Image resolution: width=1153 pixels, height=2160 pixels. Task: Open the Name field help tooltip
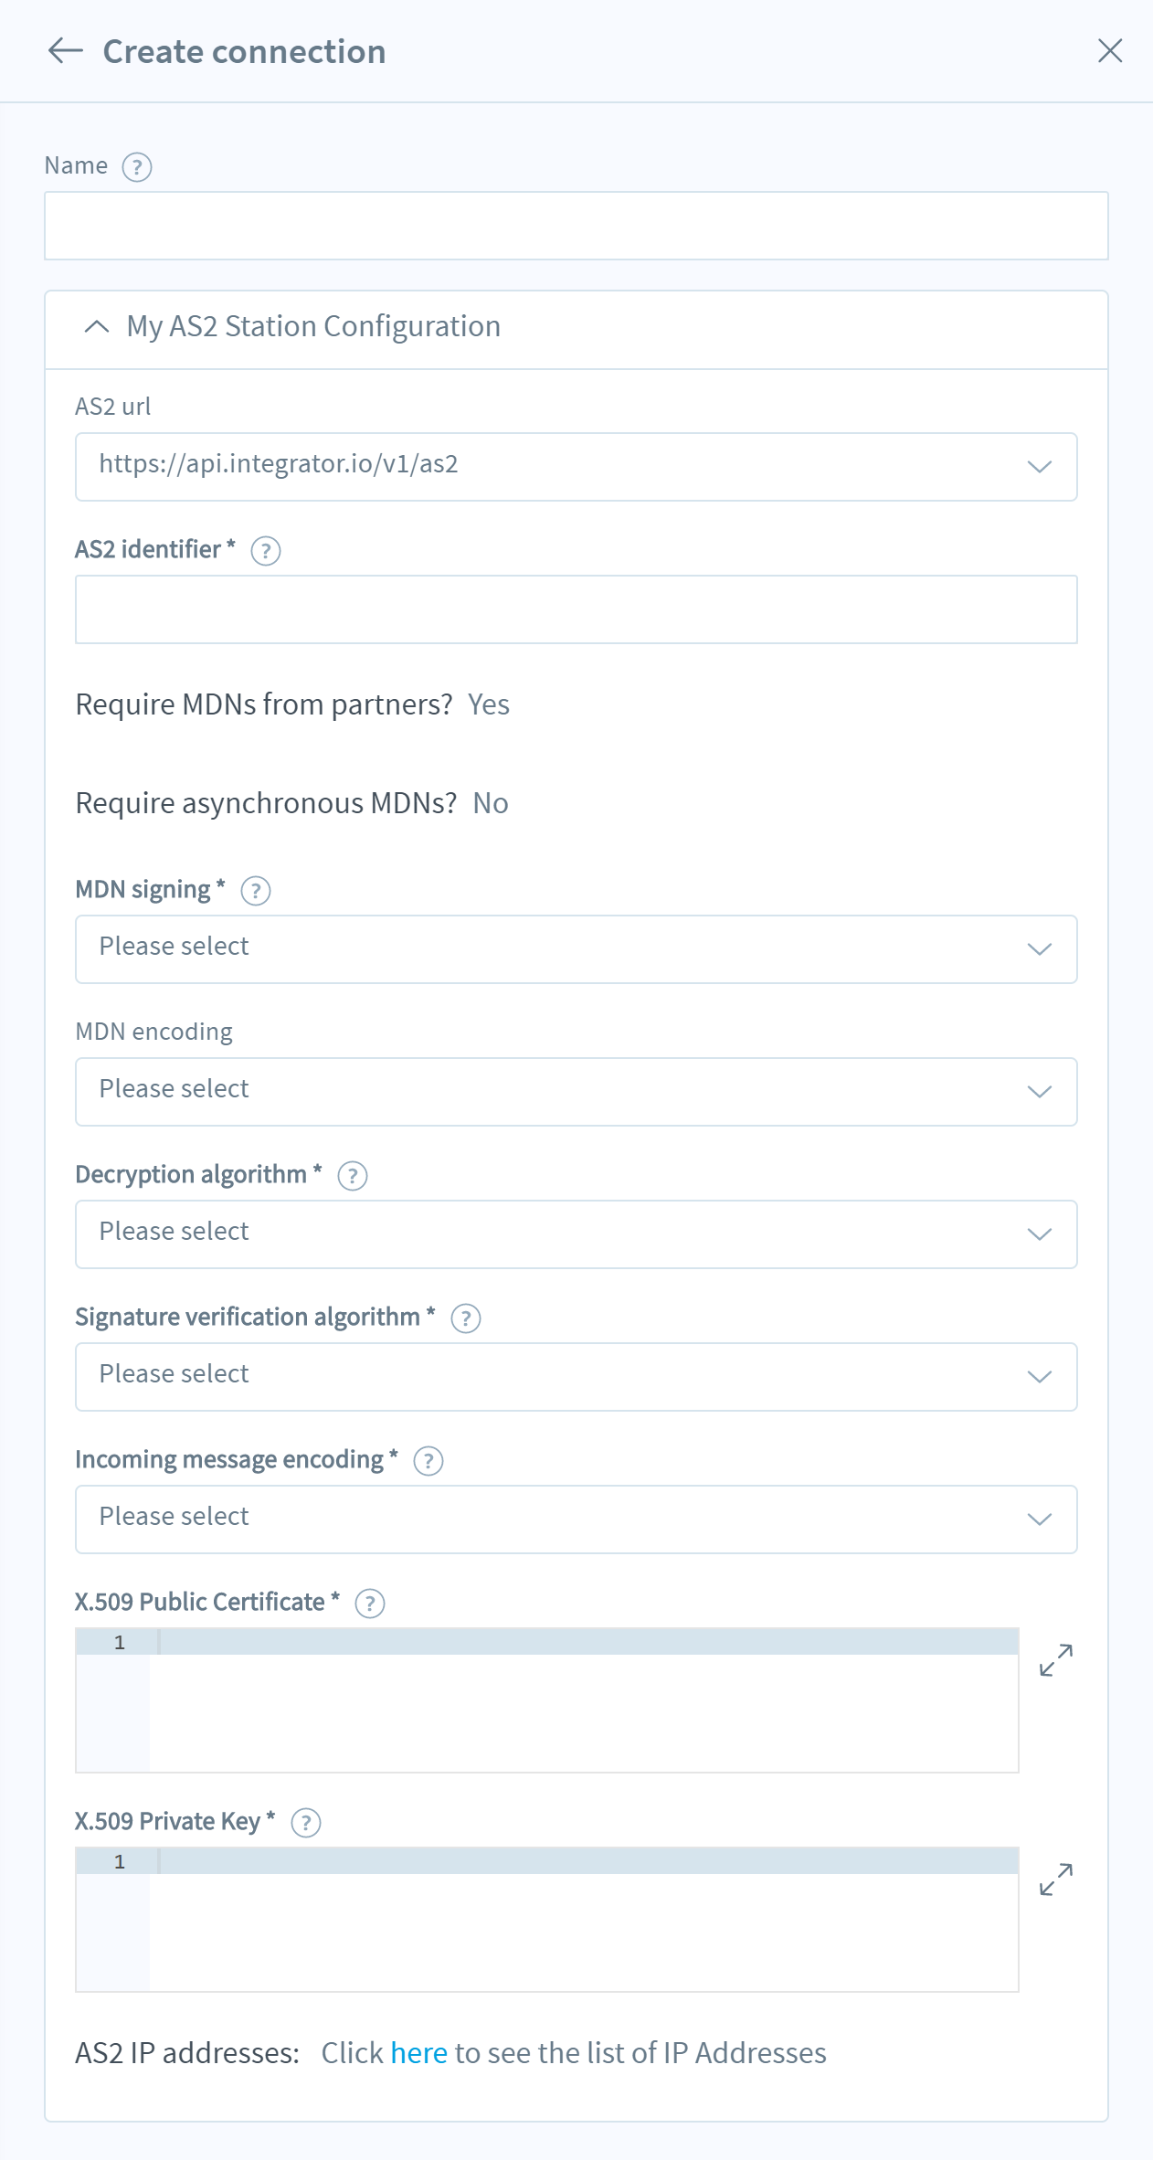click(x=137, y=167)
